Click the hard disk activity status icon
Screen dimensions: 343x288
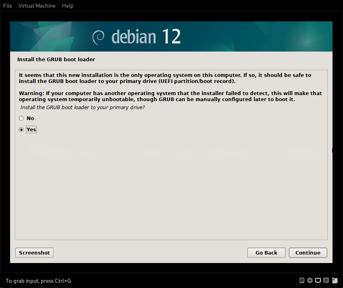click(301, 280)
